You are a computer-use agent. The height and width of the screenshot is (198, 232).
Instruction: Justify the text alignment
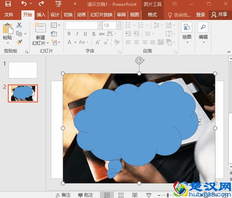(153, 42)
